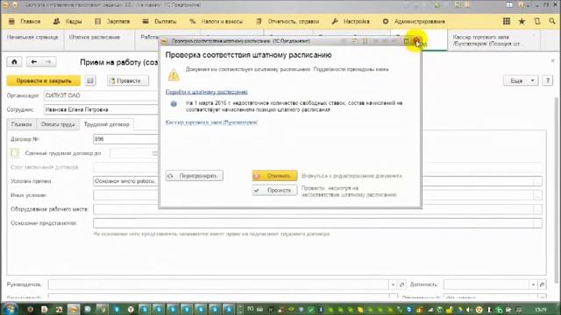561x315 pixels.
Task: Open the Настройка section
Action: 351,21
